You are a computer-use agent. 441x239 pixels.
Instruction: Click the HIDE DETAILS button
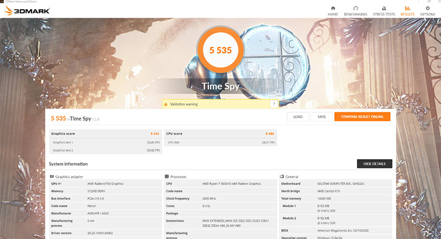[374, 164]
